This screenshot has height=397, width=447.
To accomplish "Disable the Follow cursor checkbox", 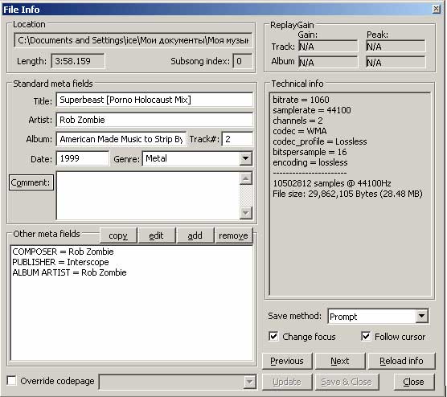I will coord(366,336).
